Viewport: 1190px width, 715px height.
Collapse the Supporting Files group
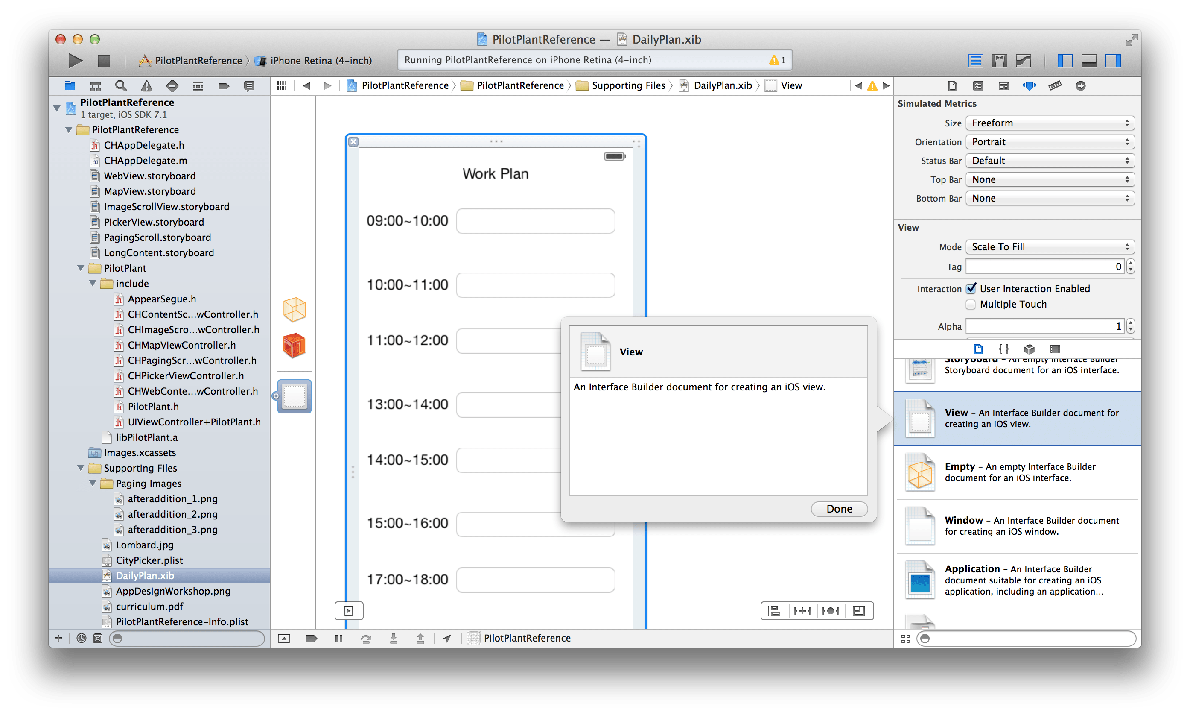pos(81,468)
